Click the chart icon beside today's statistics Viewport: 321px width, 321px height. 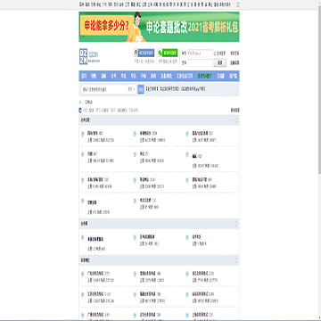pos(80,111)
